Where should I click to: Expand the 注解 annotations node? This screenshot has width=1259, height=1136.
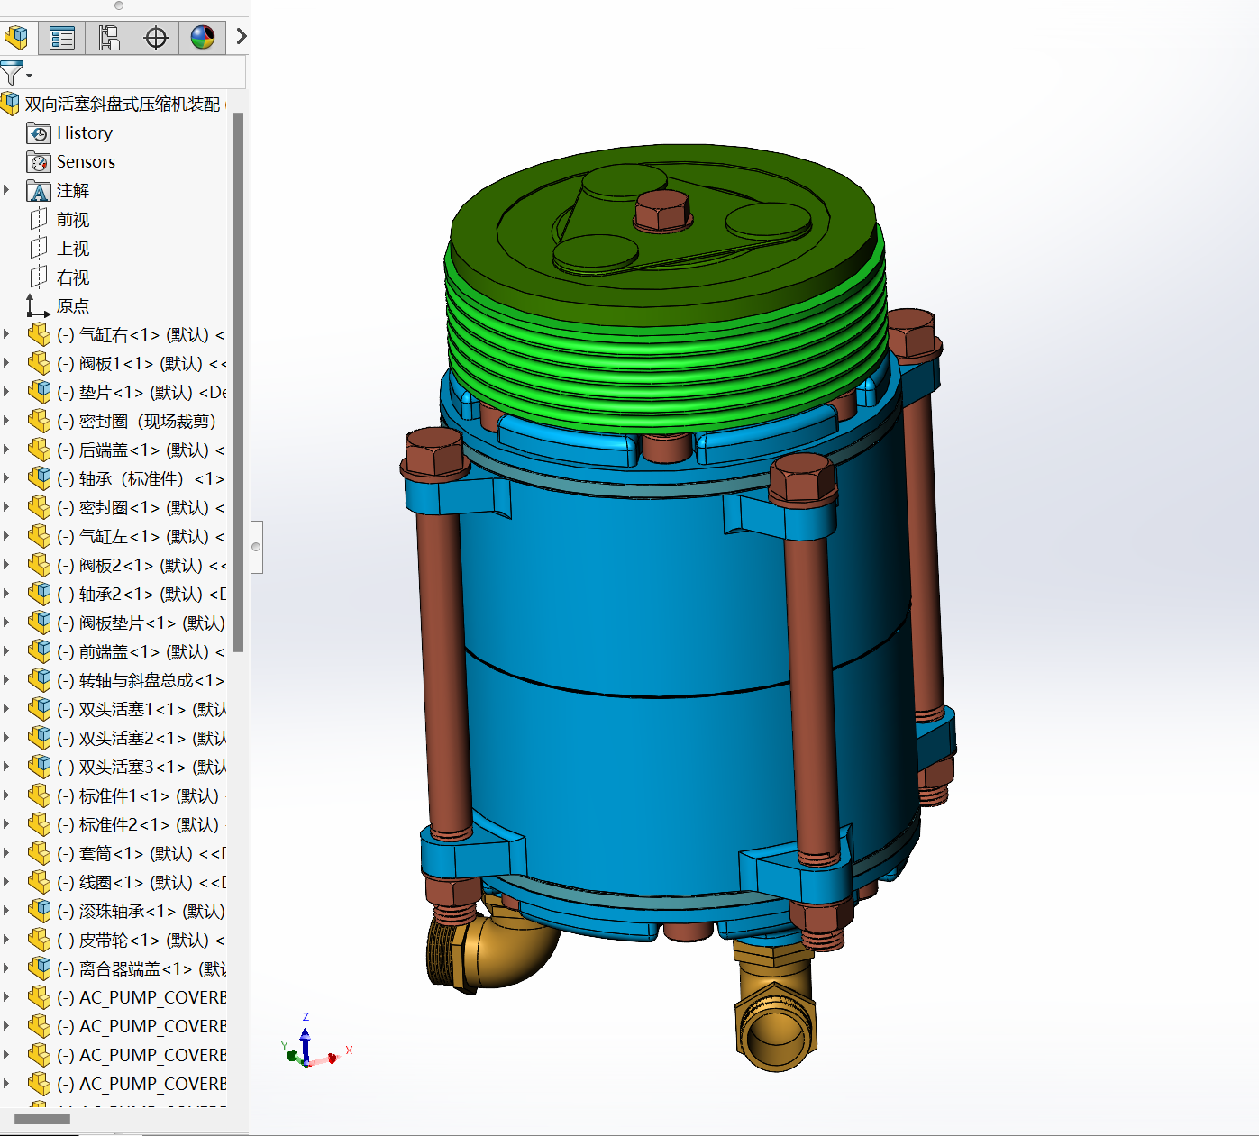pos(7,190)
